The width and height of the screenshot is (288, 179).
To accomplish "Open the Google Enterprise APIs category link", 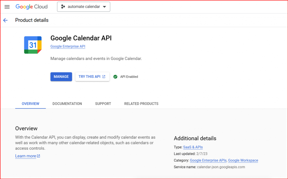I will 208,160.
